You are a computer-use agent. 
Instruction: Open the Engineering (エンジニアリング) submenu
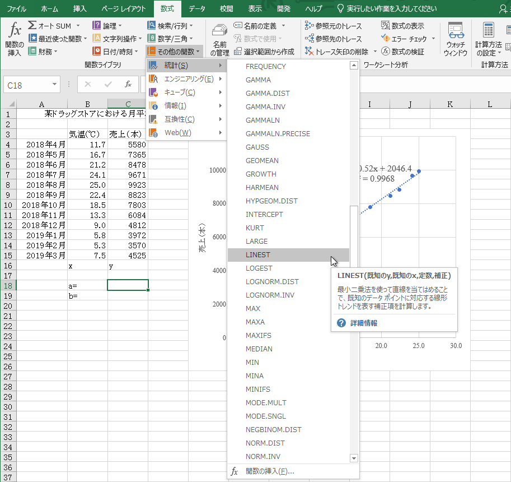[x=186, y=79]
